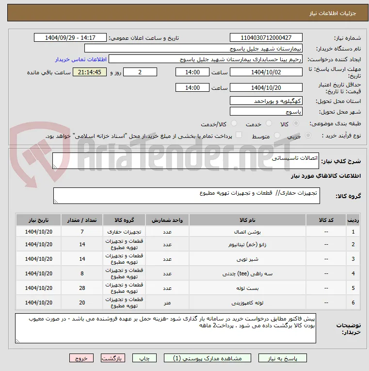Click the 'تجهیزات حفاری' group cell
The height and width of the screenshot is (371, 369).
pos(124,232)
